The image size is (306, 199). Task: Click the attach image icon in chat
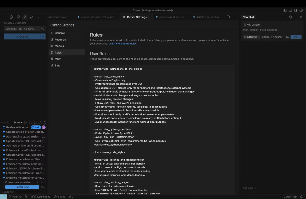(288, 37)
